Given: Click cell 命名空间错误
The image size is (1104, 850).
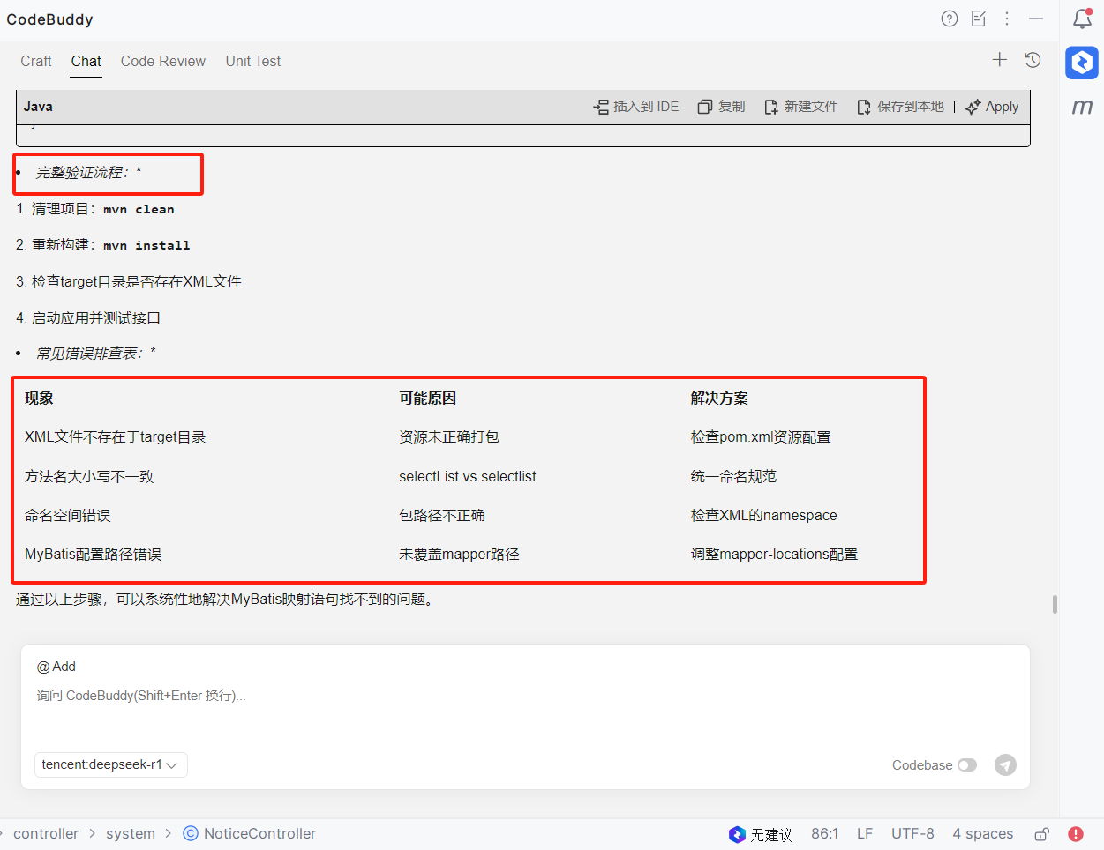Looking at the screenshot, I should (68, 515).
